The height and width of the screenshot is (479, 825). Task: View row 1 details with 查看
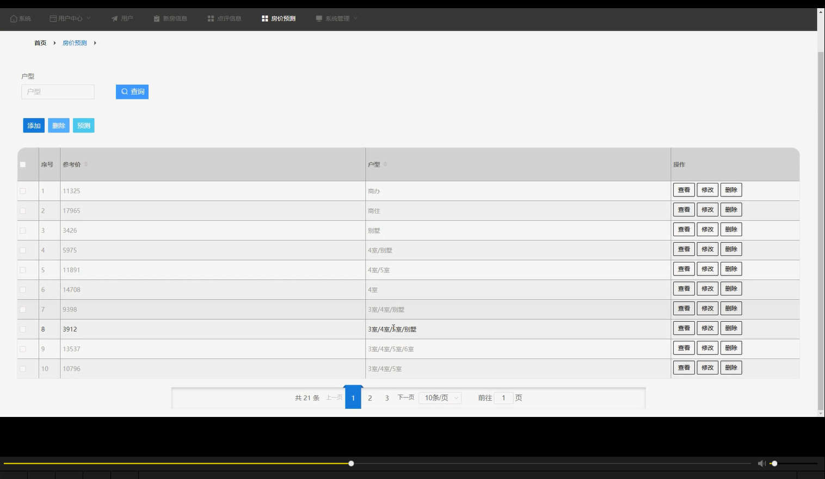click(684, 190)
